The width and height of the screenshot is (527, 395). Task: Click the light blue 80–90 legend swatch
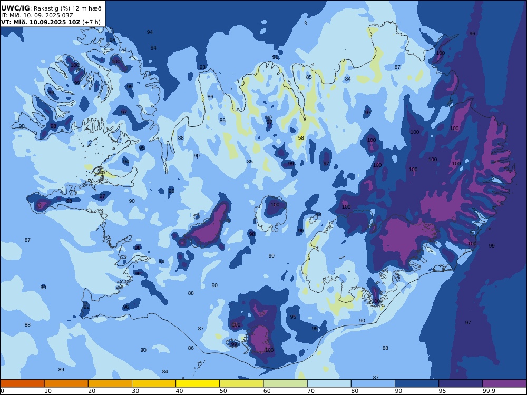(373, 383)
